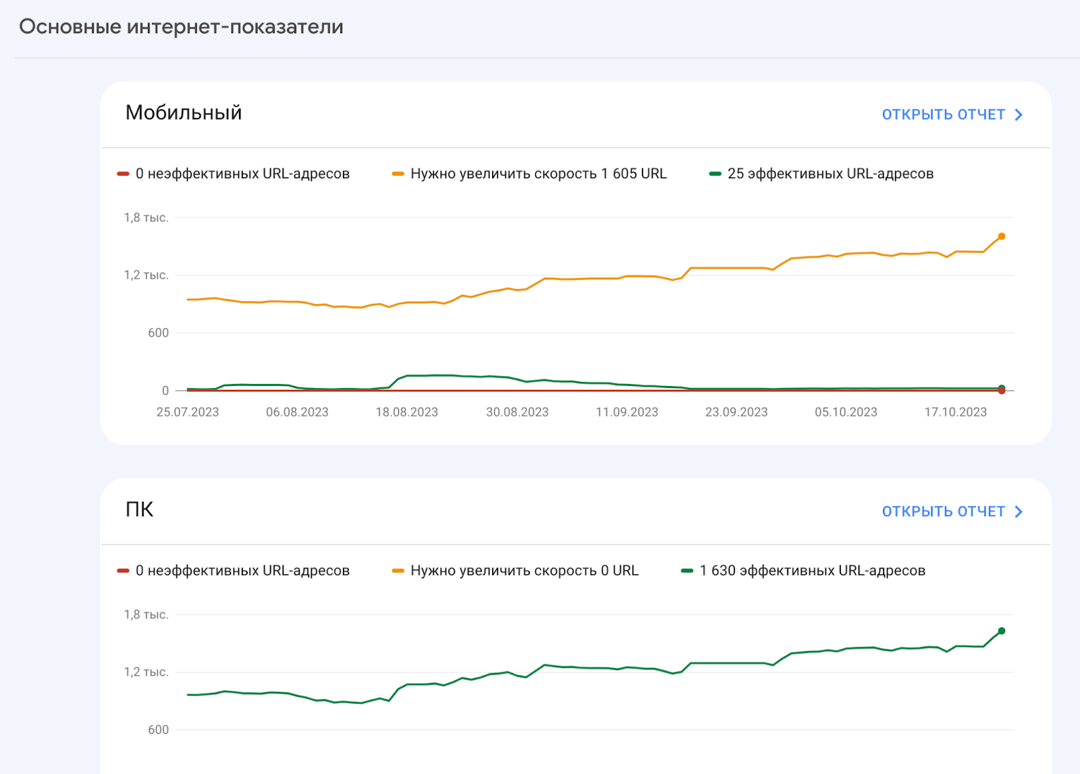The height and width of the screenshot is (774, 1080).
Task: Click the 05.10.2023 date on the x-axis
Action: [846, 412]
